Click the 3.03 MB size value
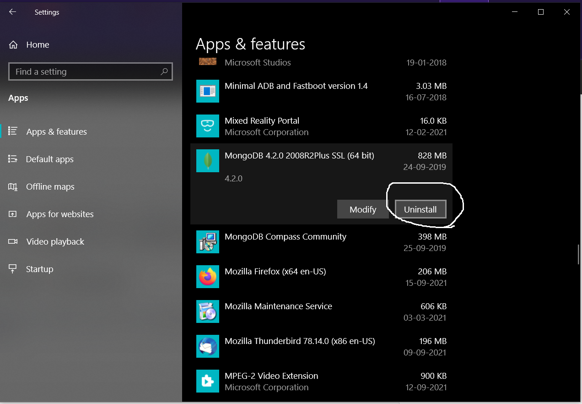 [431, 86]
